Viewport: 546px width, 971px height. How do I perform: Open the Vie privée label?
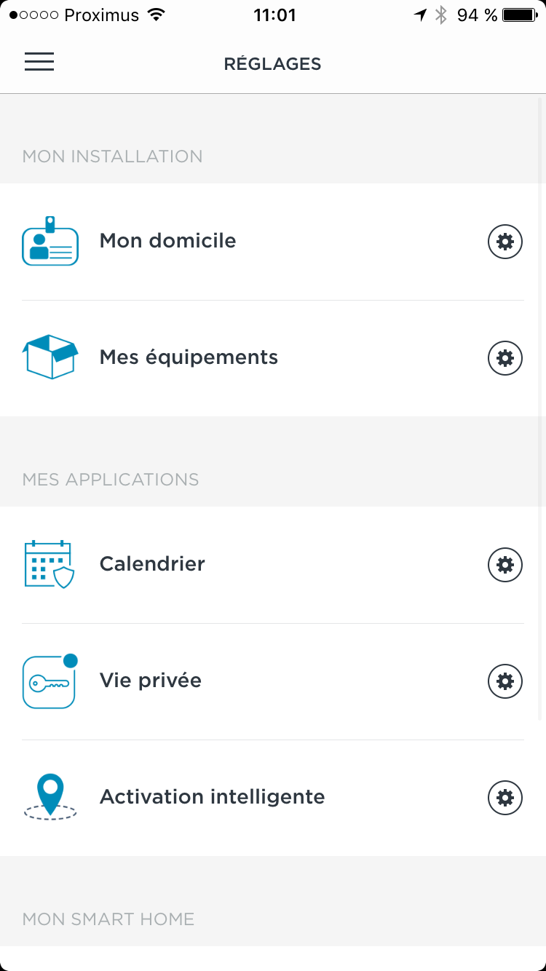coord(151,681)
